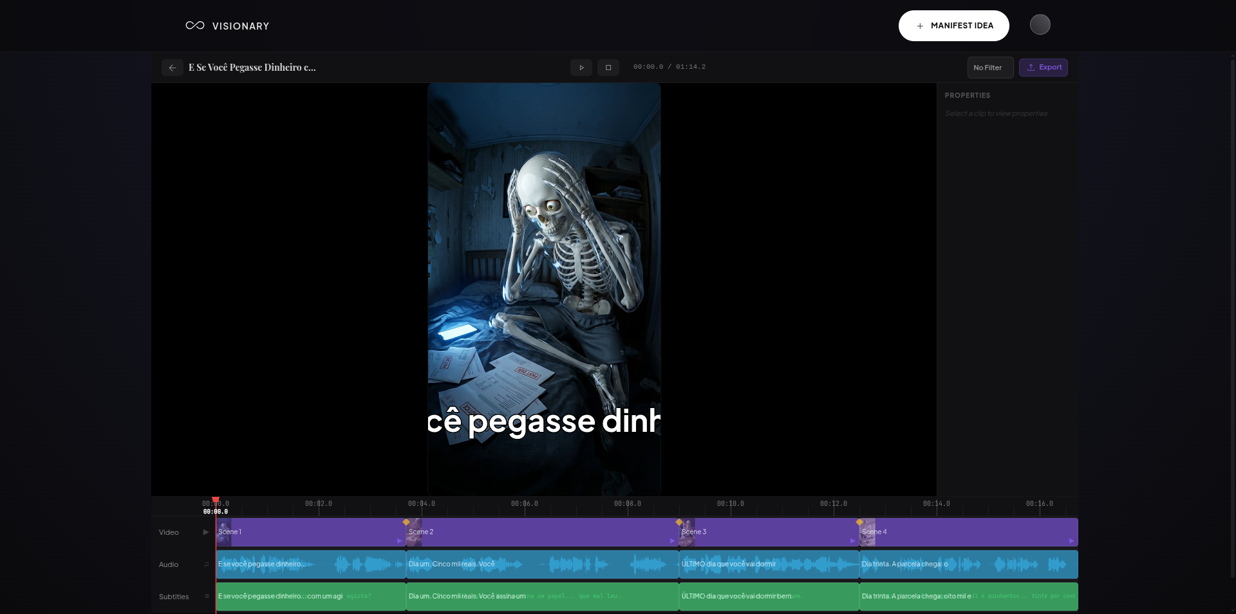The image size is (1236, 614).
Task: Export the video project
Action: tap(1043, 68)
